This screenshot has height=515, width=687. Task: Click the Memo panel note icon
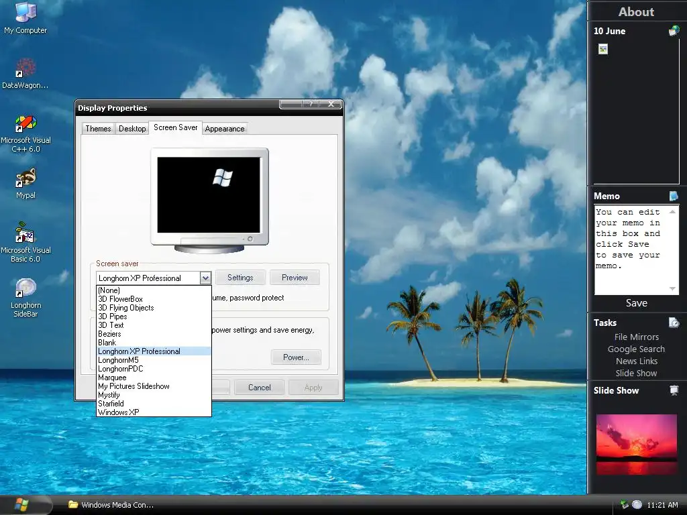[x=674, y=196]
